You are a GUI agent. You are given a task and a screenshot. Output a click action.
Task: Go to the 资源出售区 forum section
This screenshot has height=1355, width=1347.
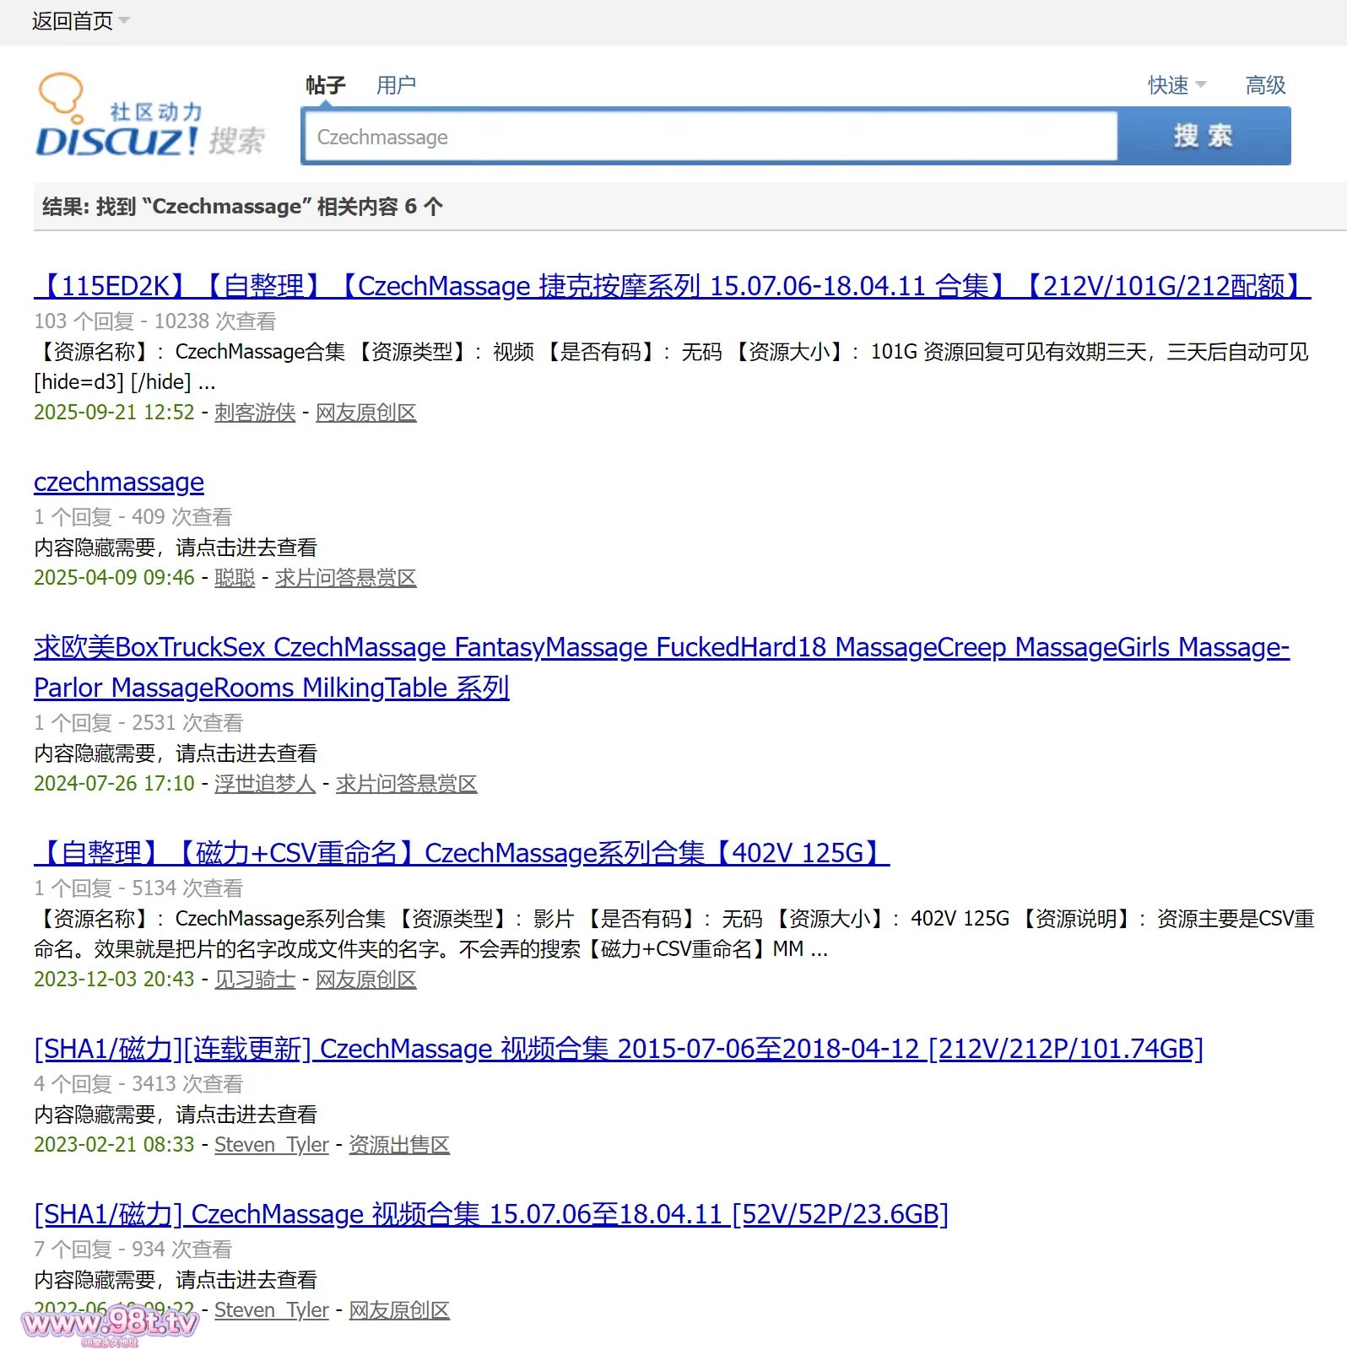point(399,1145)
